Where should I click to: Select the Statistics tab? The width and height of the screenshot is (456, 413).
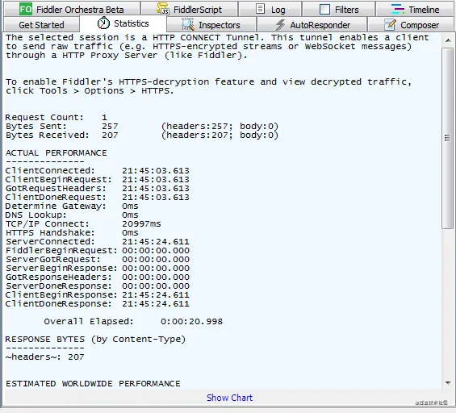pyautogui.click(x=123, y=23)
